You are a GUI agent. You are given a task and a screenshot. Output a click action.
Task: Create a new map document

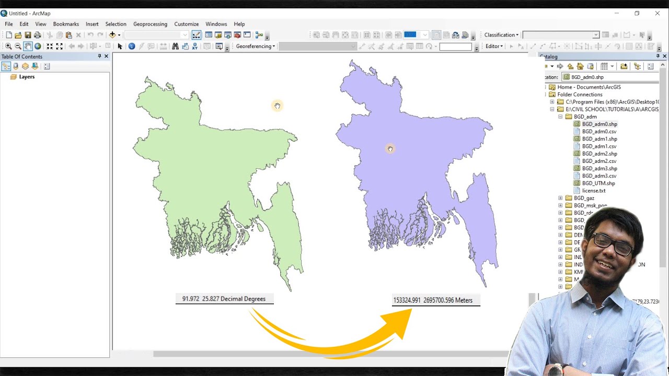(8, 35)
